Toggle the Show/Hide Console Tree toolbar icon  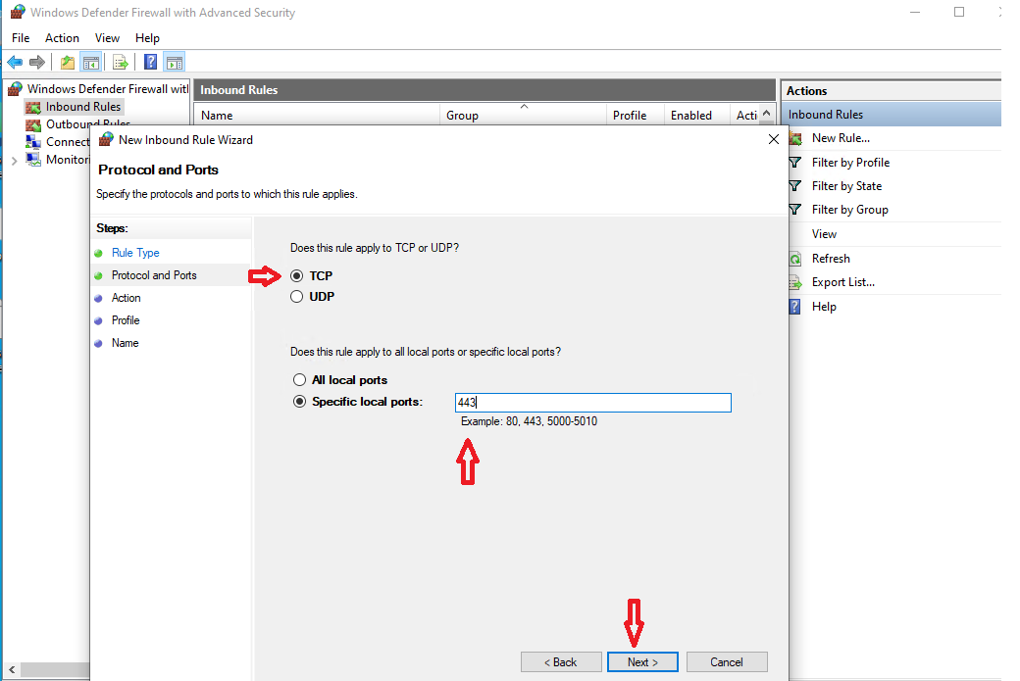[90, 63]
